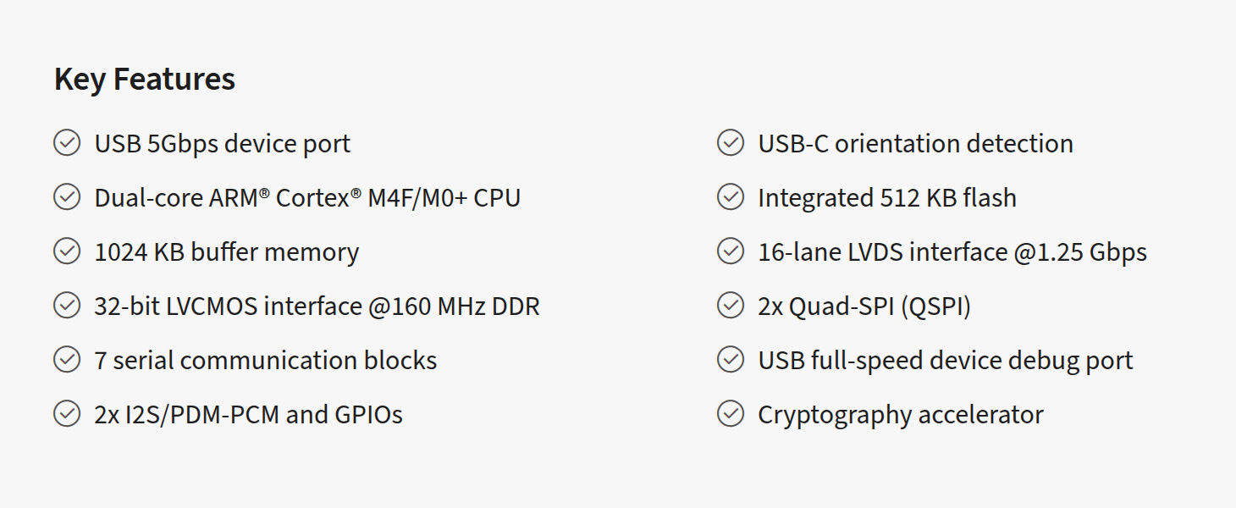Click the USB-C orientation detection text

[915, 144]
